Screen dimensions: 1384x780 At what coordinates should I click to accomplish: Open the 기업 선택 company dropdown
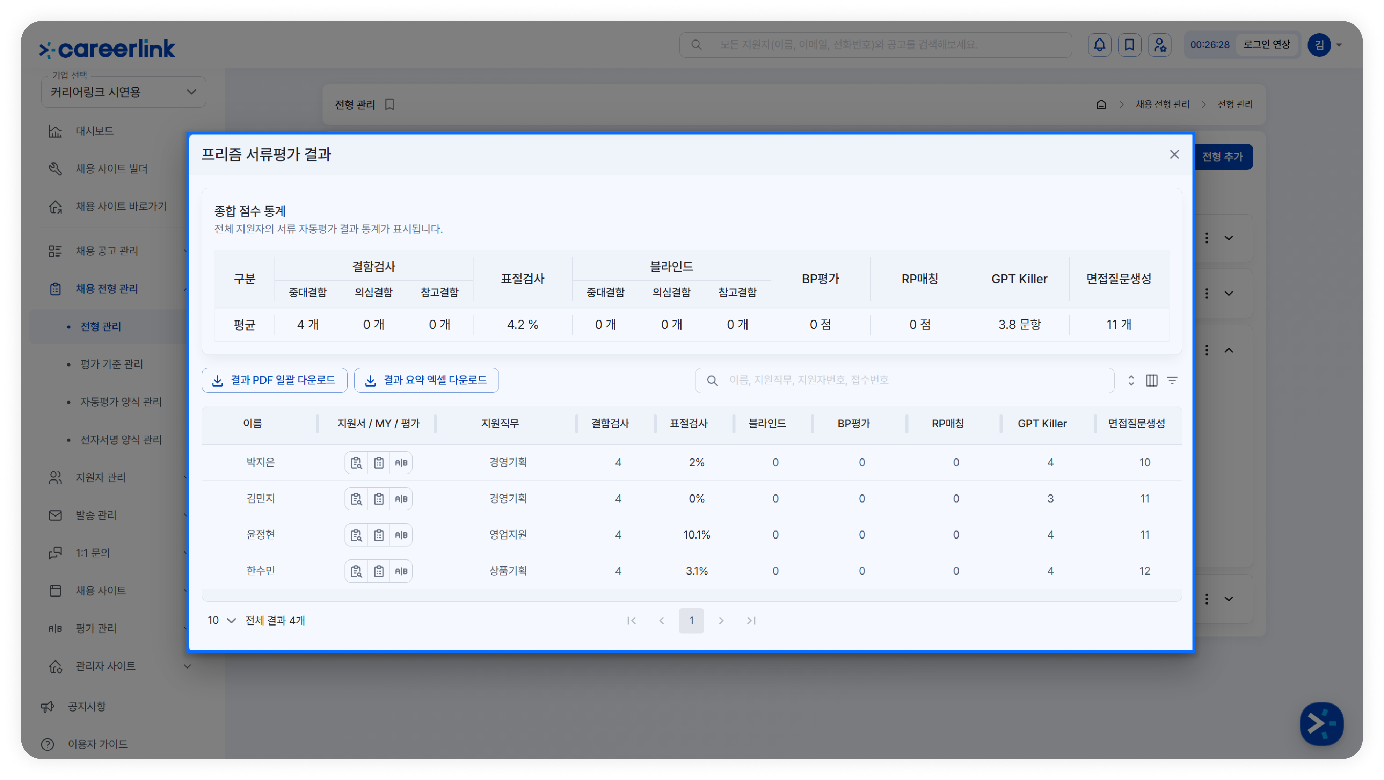(124, 92)
